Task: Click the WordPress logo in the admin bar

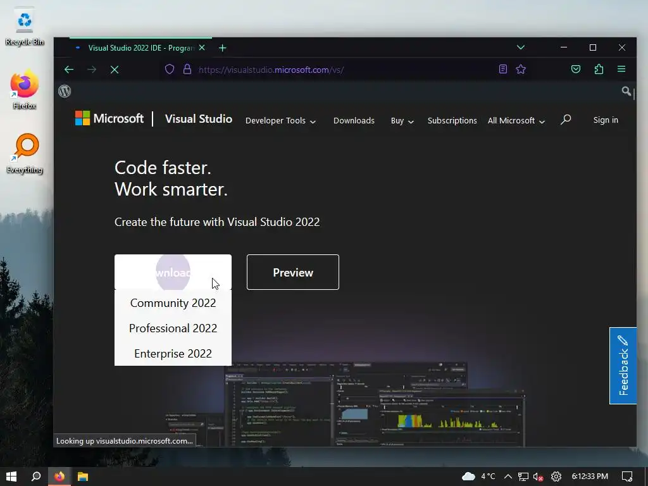Action: (x=65, y=91)
